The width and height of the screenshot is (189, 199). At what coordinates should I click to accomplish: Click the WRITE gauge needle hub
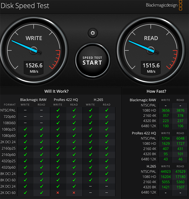34,50
